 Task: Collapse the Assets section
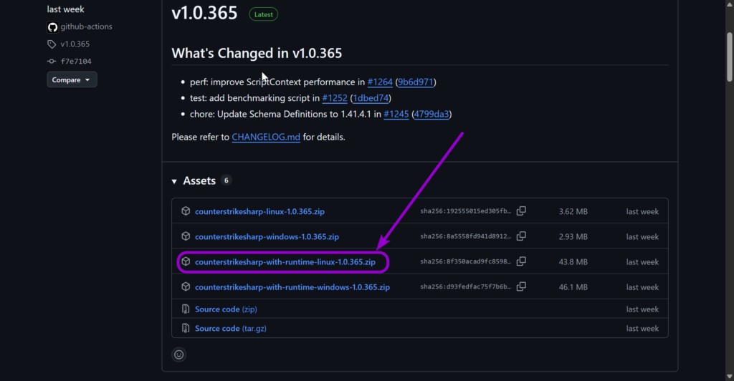tap(174, 181)
